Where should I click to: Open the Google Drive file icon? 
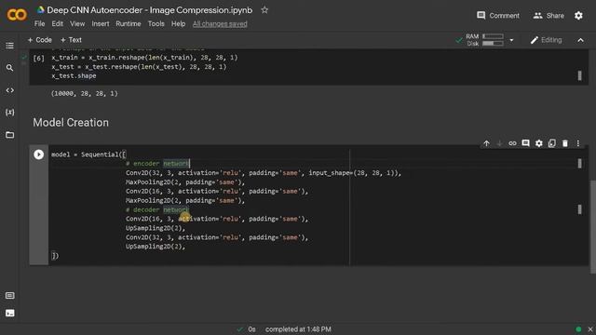pyautogui.click(x=40, y=10)
